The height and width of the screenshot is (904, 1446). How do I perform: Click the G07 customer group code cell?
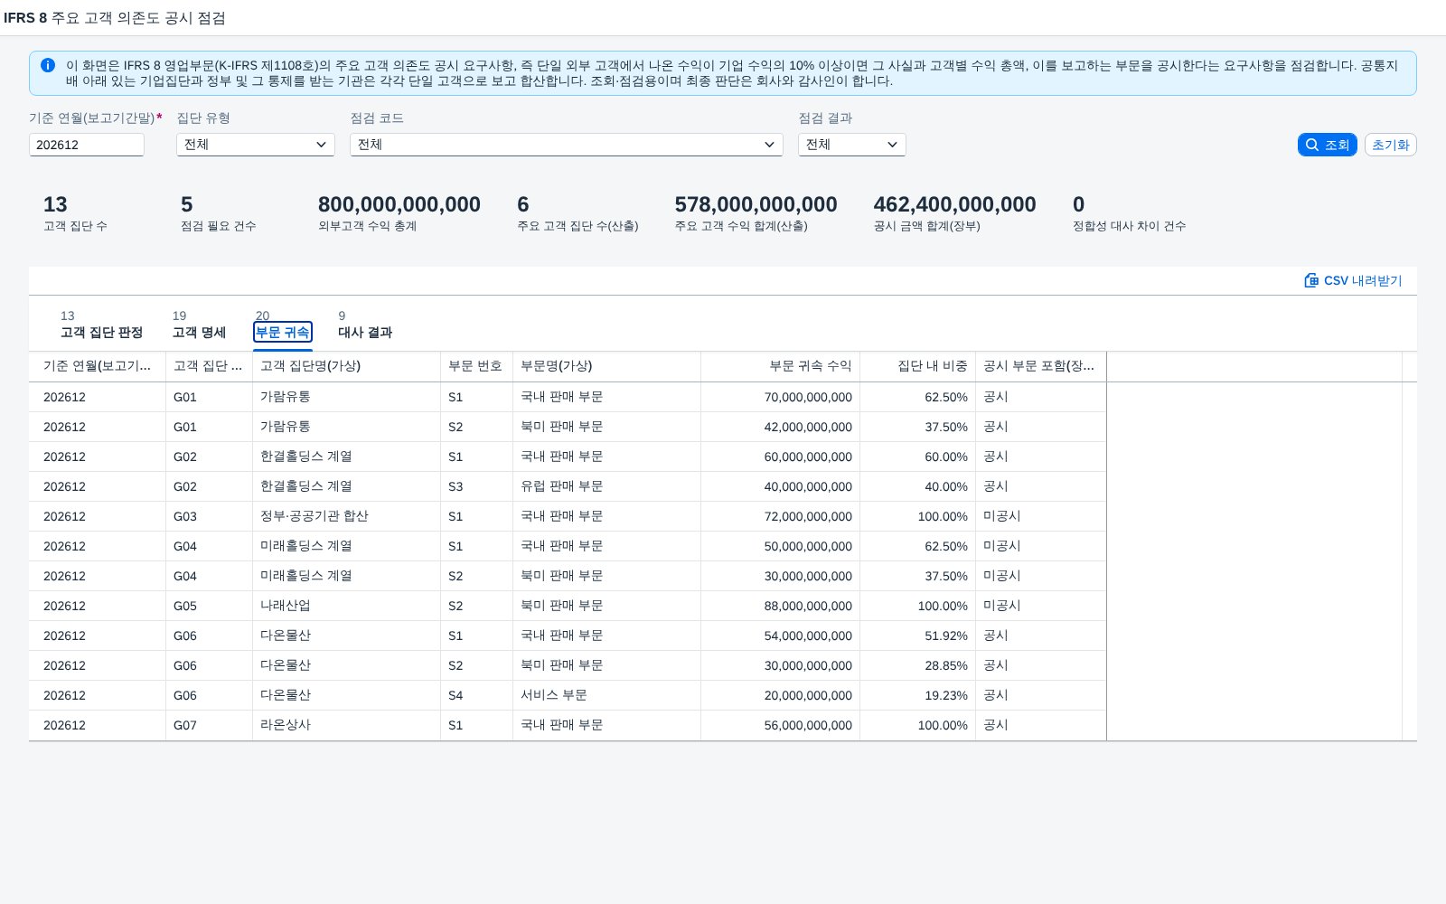pyautogui.click(x=210, y=725)
